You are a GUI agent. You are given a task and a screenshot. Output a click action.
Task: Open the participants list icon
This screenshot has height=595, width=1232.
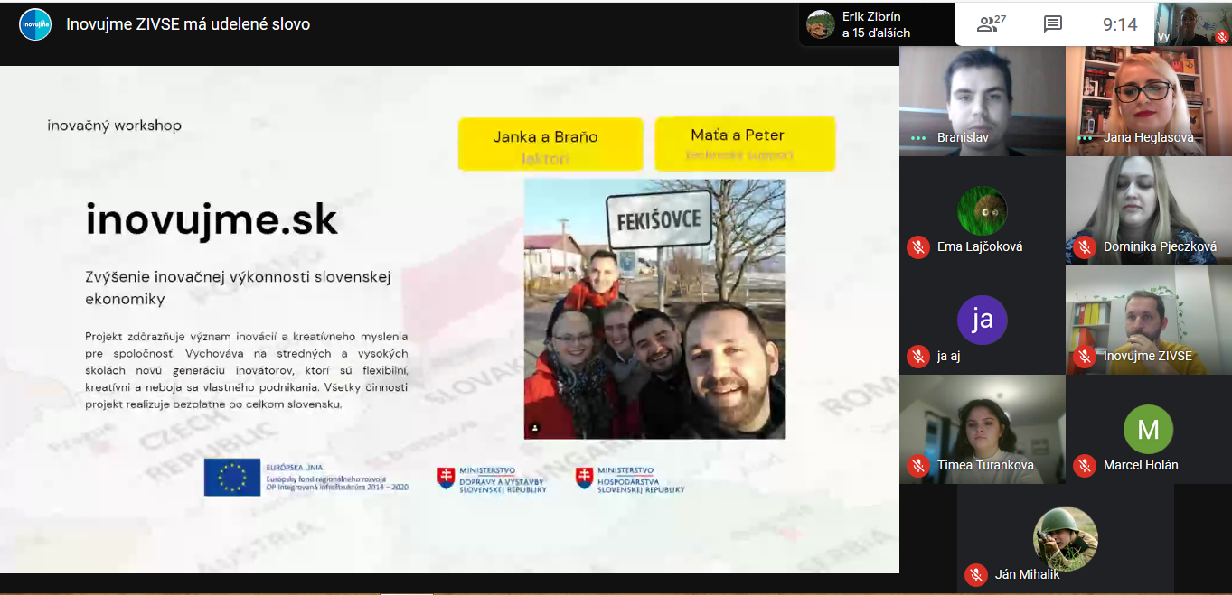(x=991, y=24)
